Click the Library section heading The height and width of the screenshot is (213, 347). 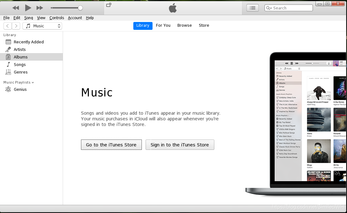[x=10, y=35]
